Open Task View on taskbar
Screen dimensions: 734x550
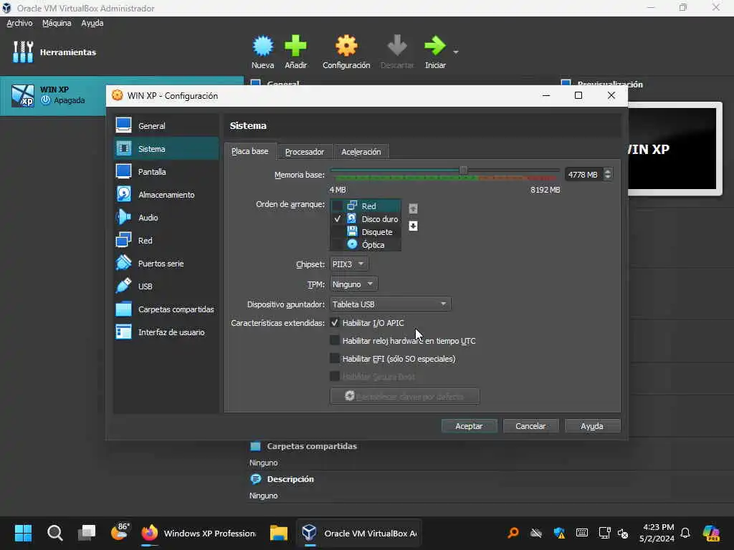[x=87, y=533]
